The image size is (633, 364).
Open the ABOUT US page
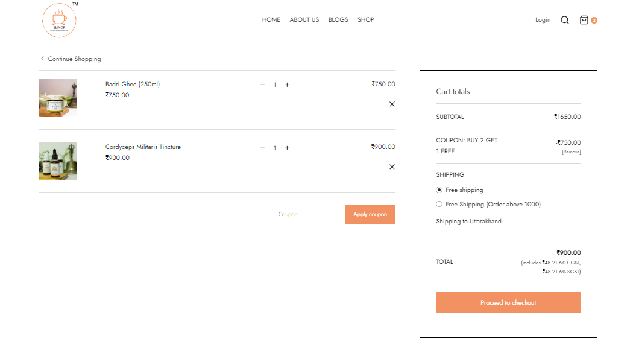pos(304,19)
